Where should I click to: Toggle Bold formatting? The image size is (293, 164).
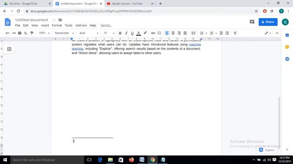pos(120,33)
